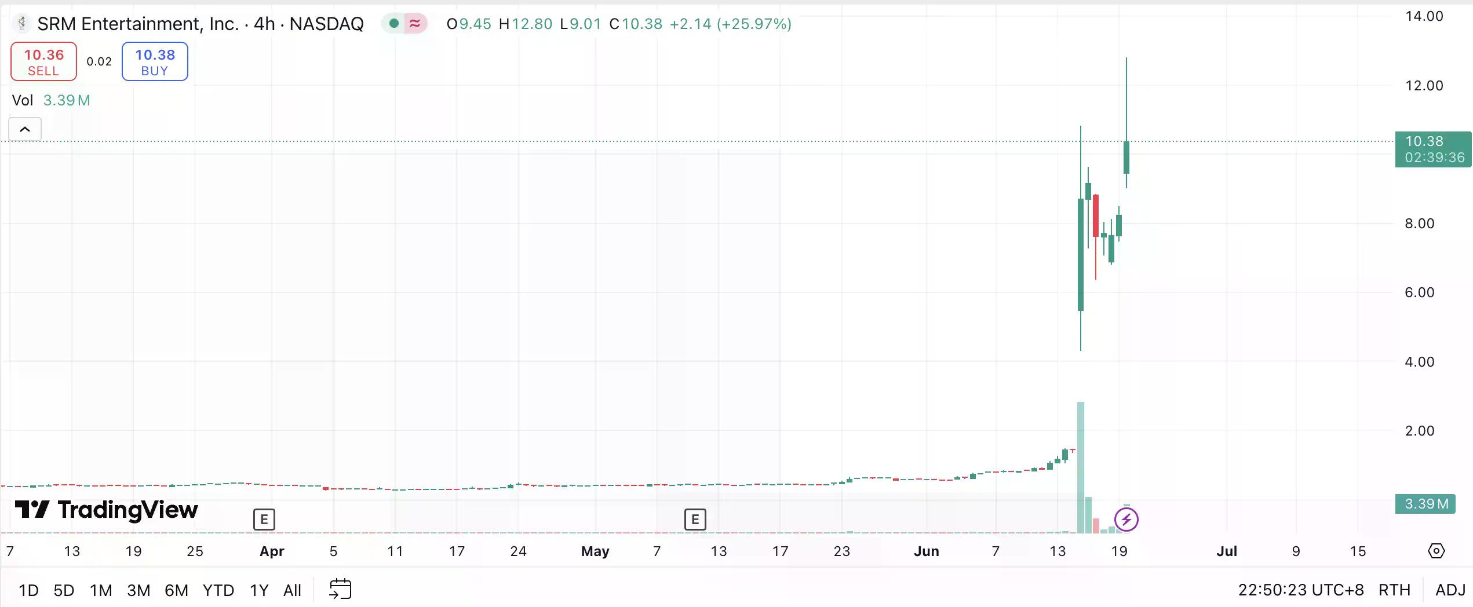
Task: Open the first earnings E marker near April
Action: [x=264, y=520]
